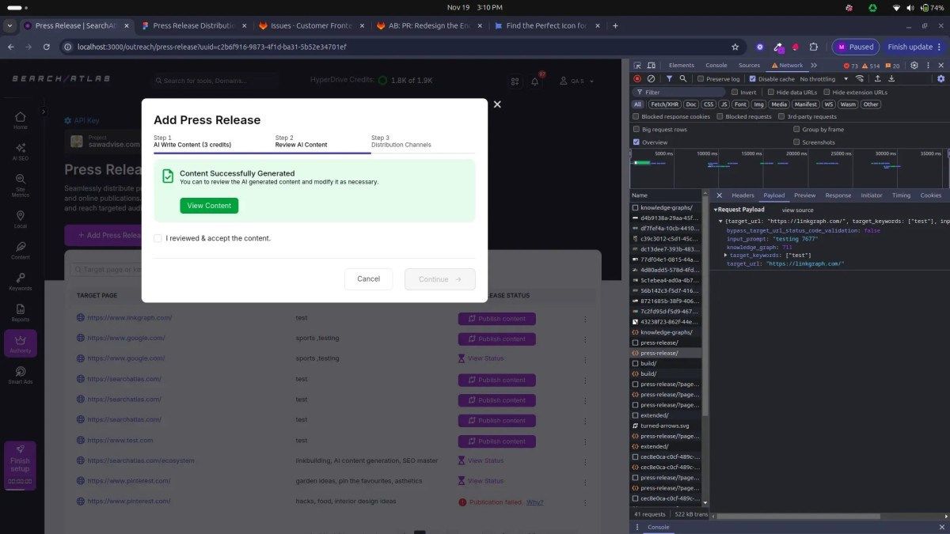Bookmark this page with the star icon
Viewport: 950px width, 534px height.
pyautogui.click(x=735, y=47)
